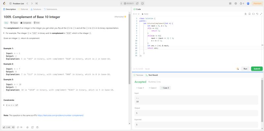This screenshot has height=131, width=264.
Task: Click the description panel scrollbar
Action: pyautogui.click(x=129, y=49)
